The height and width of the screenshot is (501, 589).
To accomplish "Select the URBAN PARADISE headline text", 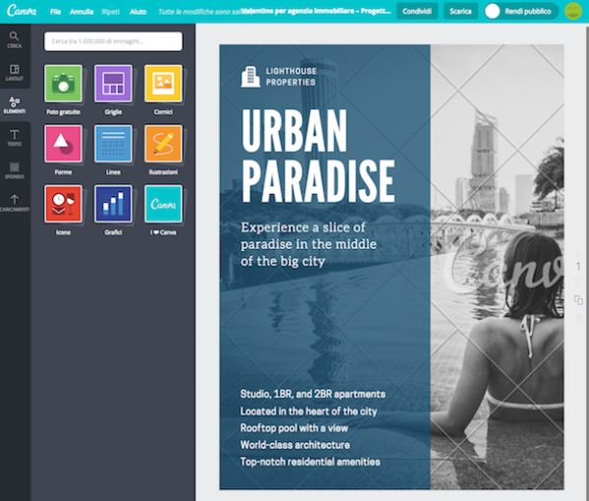I will coord(318,157).
